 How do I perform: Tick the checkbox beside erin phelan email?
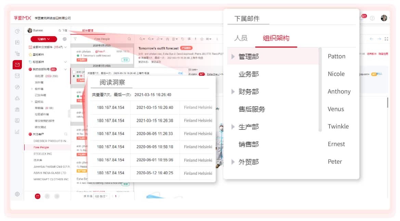point(74,72)
